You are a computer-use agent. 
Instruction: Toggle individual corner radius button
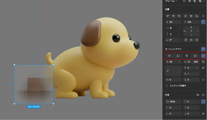[203, 102]
